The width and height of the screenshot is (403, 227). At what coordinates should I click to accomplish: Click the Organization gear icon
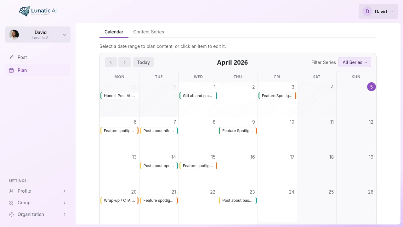click(x=11, y=214)
